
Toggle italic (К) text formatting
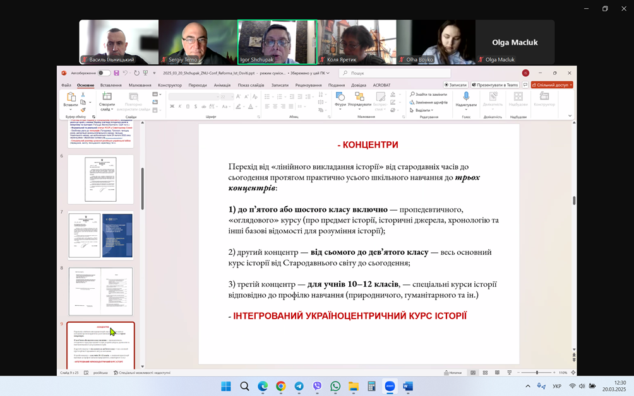click(180, 107)
